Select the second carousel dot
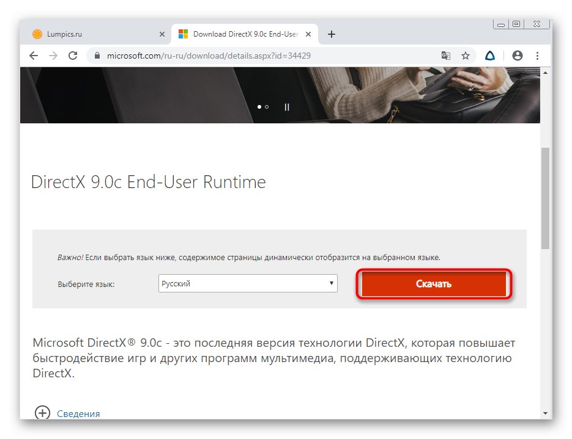Screen dimensions: 572x439 tap(267, 107)
